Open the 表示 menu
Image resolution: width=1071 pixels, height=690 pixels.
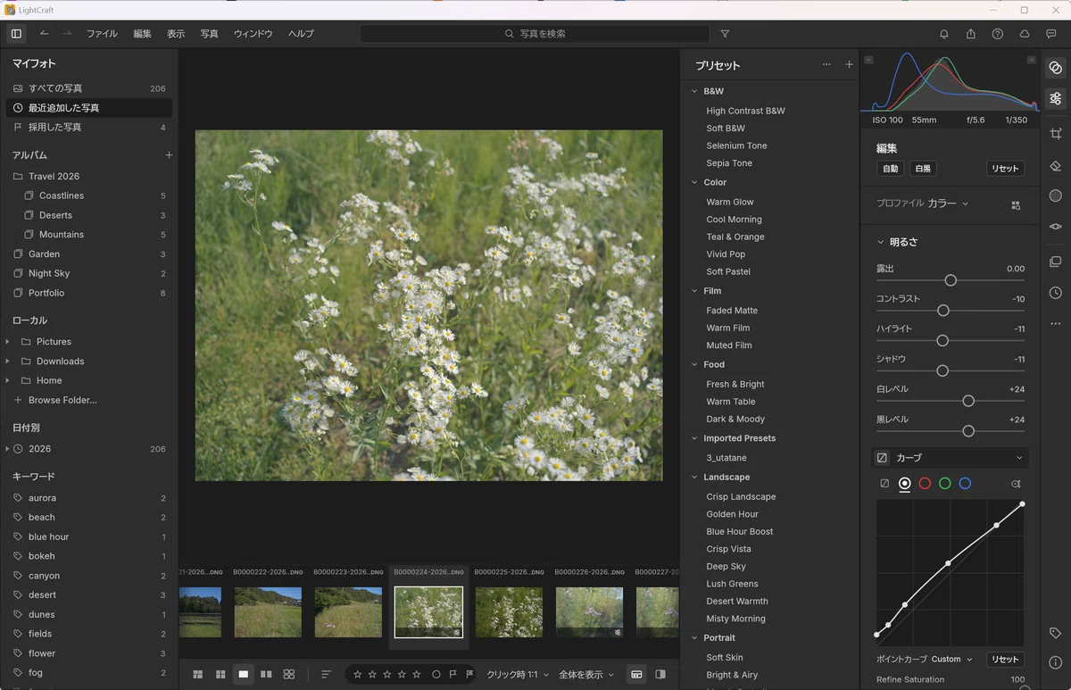(176, 34)
